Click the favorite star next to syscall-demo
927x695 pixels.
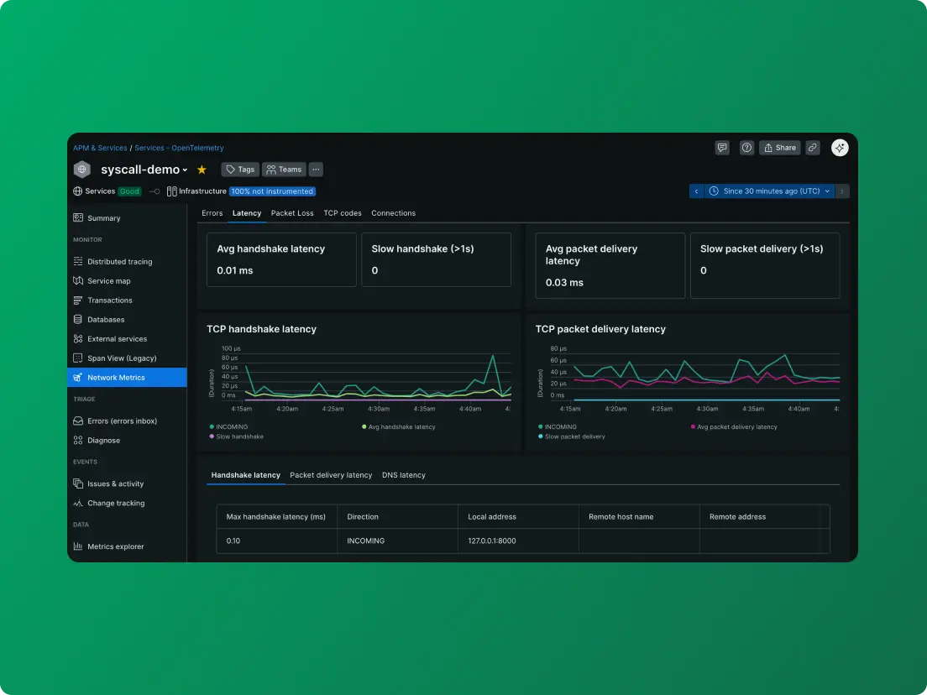[202, 170]
